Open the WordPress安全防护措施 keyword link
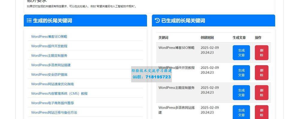The image size is (303, 119). pyautogui.click(x=49, y=74)
